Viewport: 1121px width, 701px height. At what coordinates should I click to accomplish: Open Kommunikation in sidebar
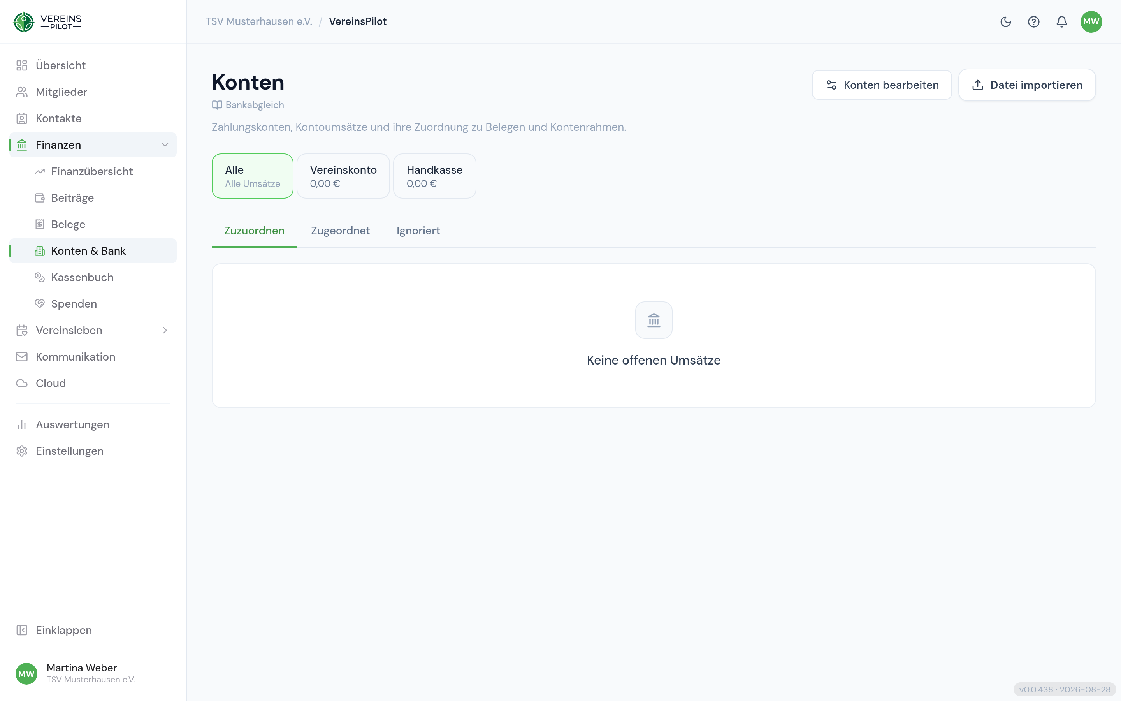click(93, 357)
